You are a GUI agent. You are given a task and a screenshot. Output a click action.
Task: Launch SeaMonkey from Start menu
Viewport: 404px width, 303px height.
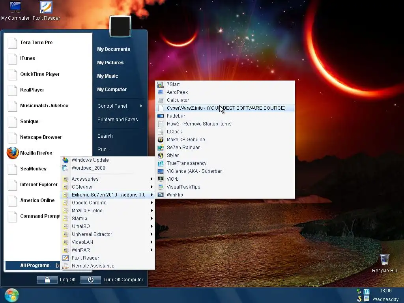click(33, 169)
